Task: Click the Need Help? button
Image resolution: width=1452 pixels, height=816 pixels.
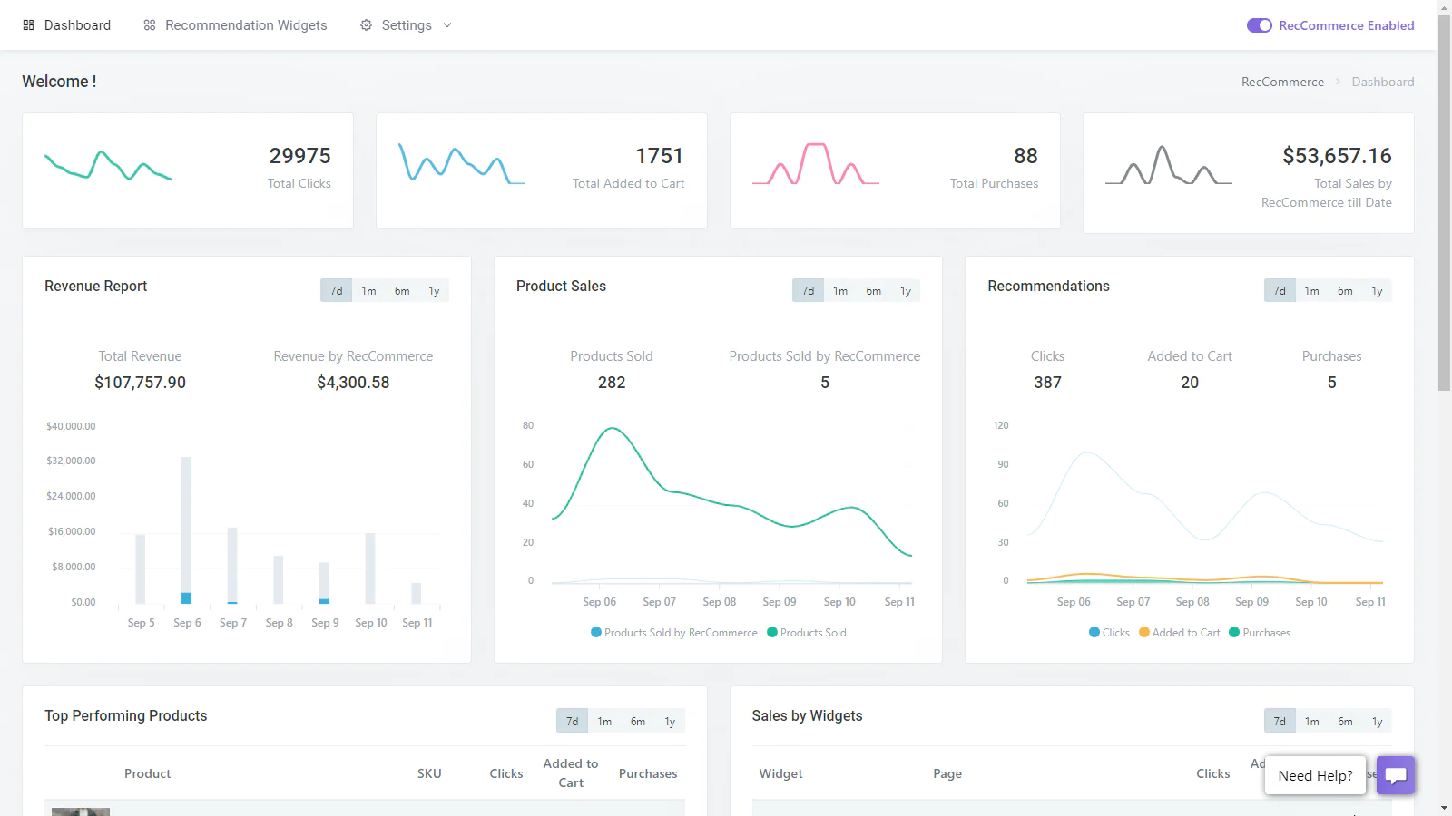Action: coord(1315,775)
